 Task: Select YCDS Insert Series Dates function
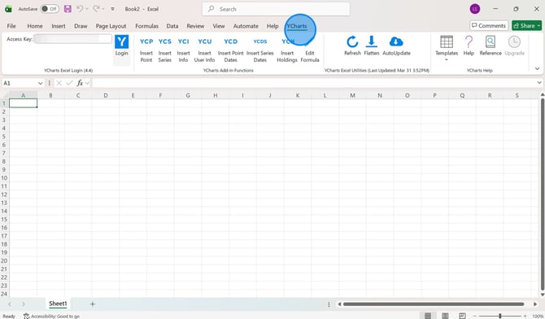coord(260,50)
